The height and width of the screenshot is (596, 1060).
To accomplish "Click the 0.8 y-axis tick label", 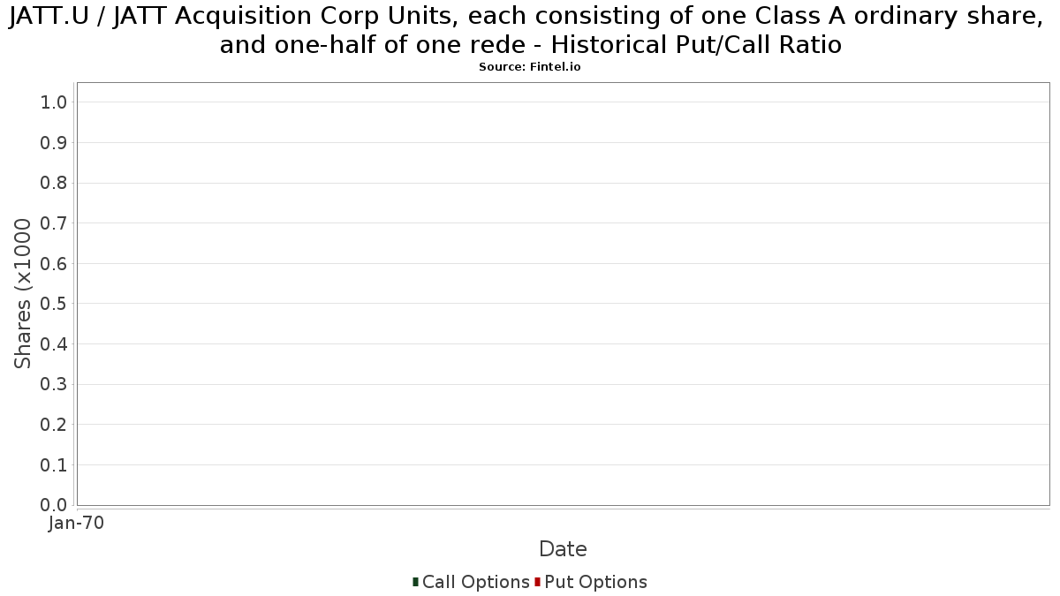I will (x=54, y=184).
